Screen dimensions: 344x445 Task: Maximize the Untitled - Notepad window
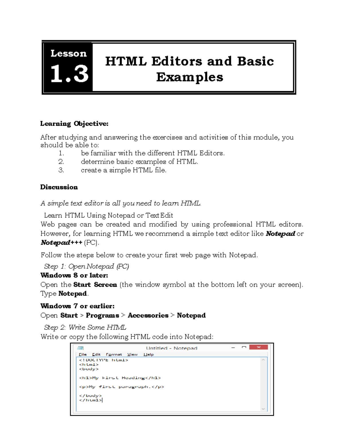click(x=244, y=347)
